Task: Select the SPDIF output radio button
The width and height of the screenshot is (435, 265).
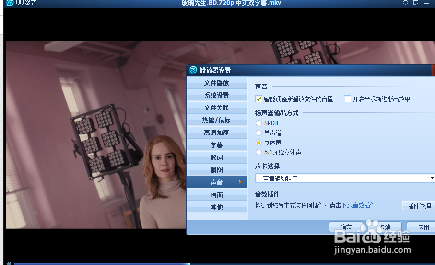Action: [259, 123]
